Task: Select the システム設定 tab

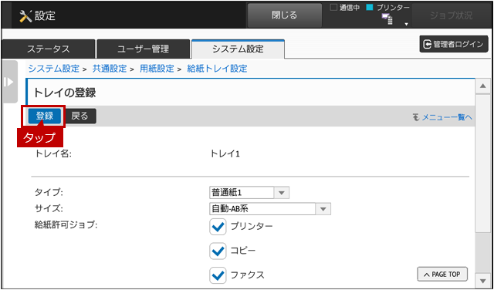Action: pyautogui.click(x=238, y=49)
